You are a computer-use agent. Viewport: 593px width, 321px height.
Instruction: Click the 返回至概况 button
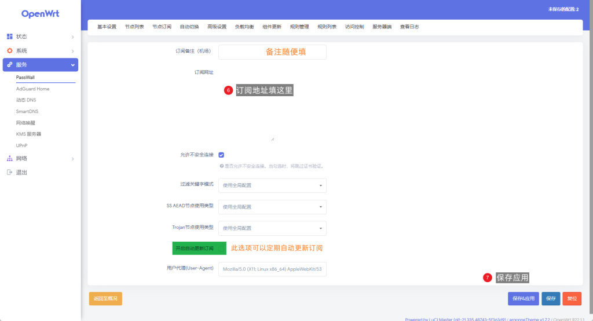[x=105, y=298]
